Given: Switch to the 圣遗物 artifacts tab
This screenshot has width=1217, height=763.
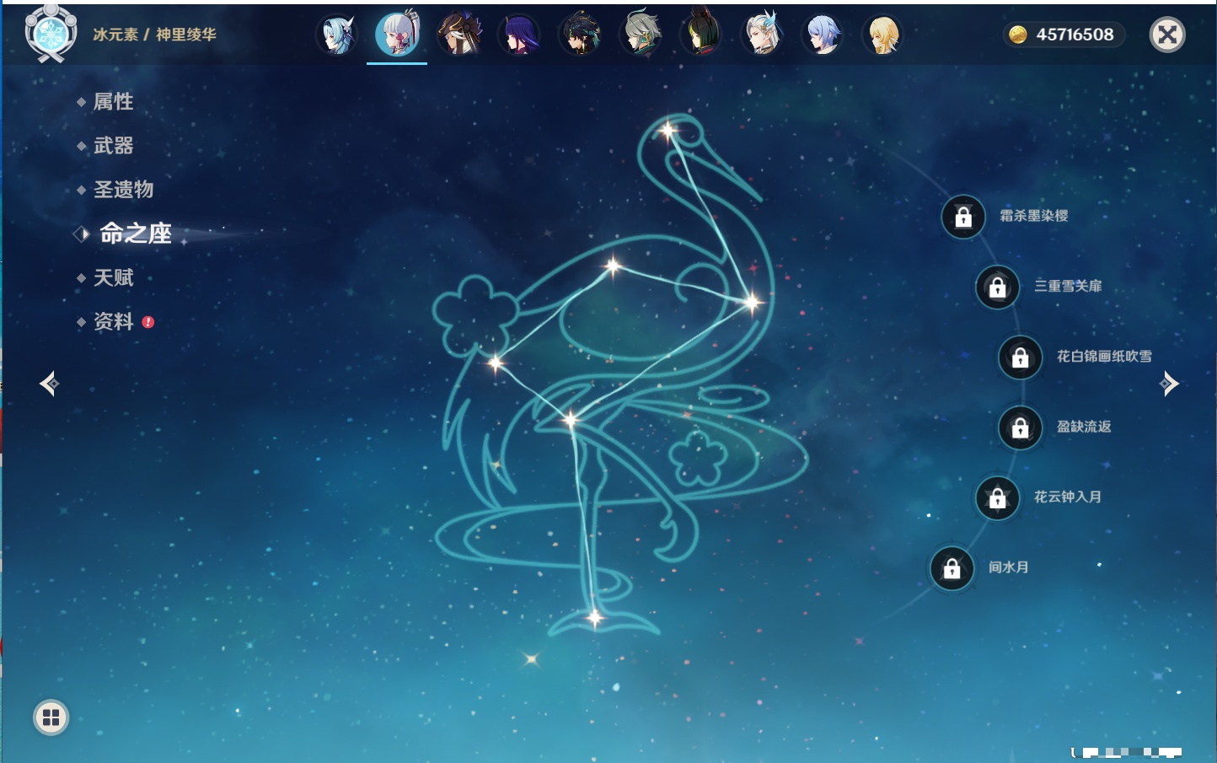Looking at the screenshot, I should pyautogui.click(x=123, y=190).
